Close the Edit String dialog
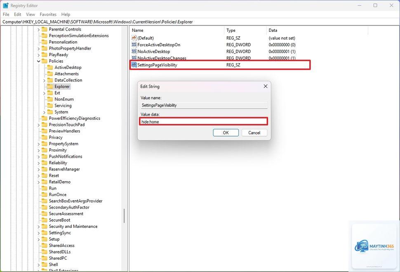400x272 pixels. (265, 86)
